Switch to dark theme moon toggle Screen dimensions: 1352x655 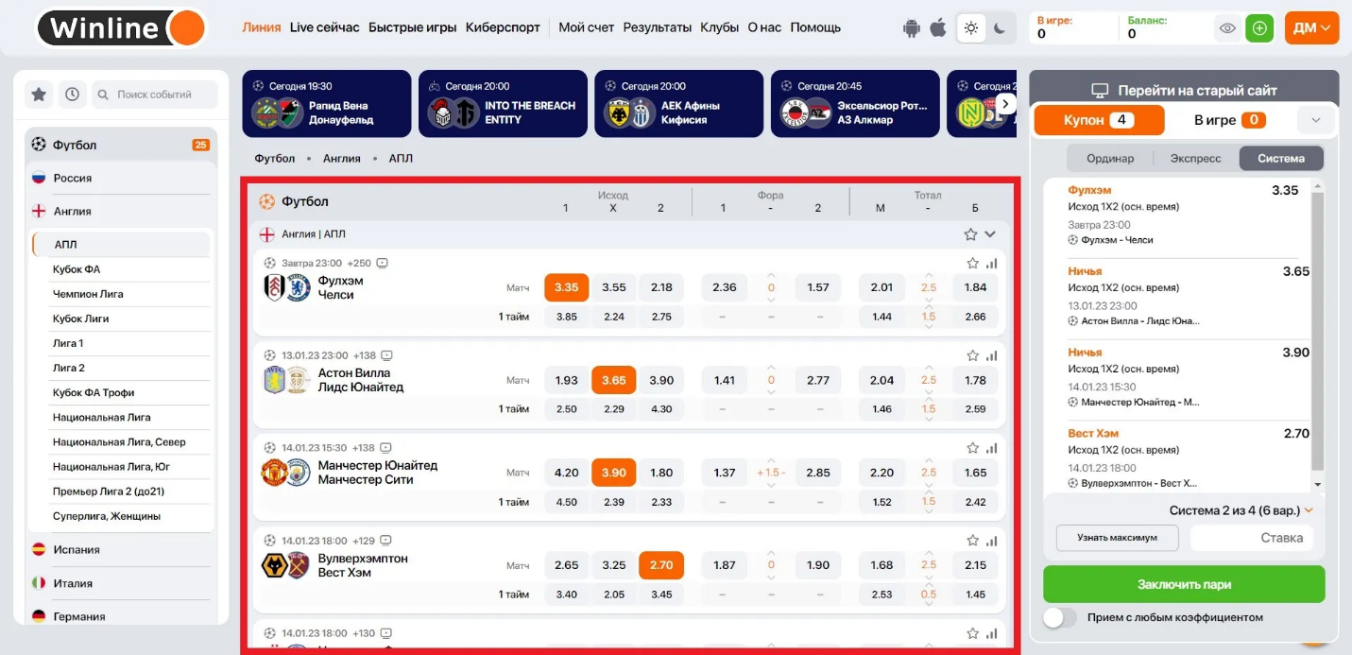(x=1000, y=28)
